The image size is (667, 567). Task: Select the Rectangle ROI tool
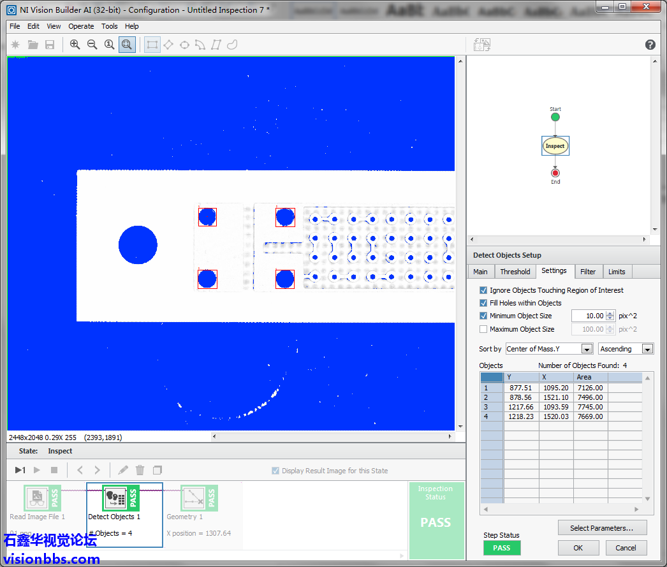[x=152, y=45]
